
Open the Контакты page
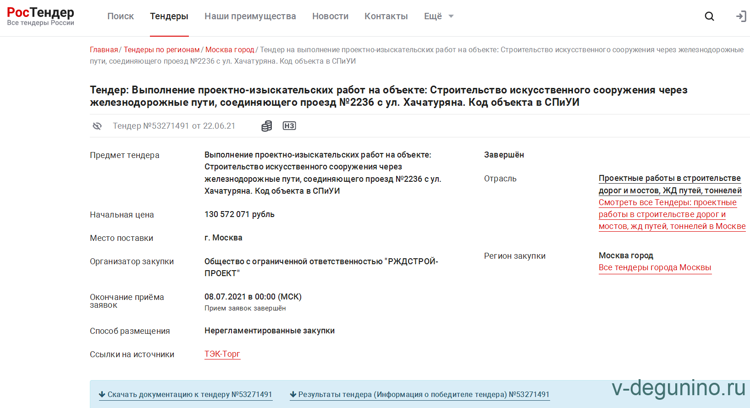tap(386, 16)
